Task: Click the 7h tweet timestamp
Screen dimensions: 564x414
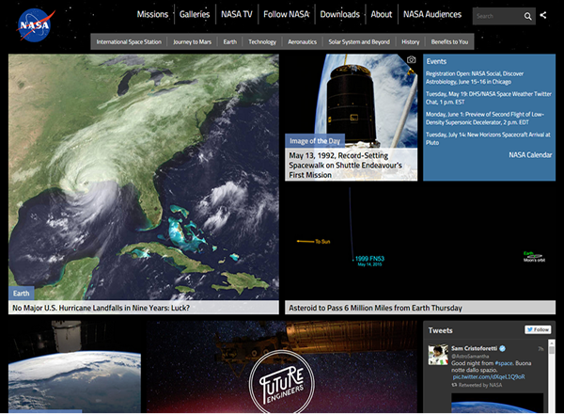Action: coord(540,349)
